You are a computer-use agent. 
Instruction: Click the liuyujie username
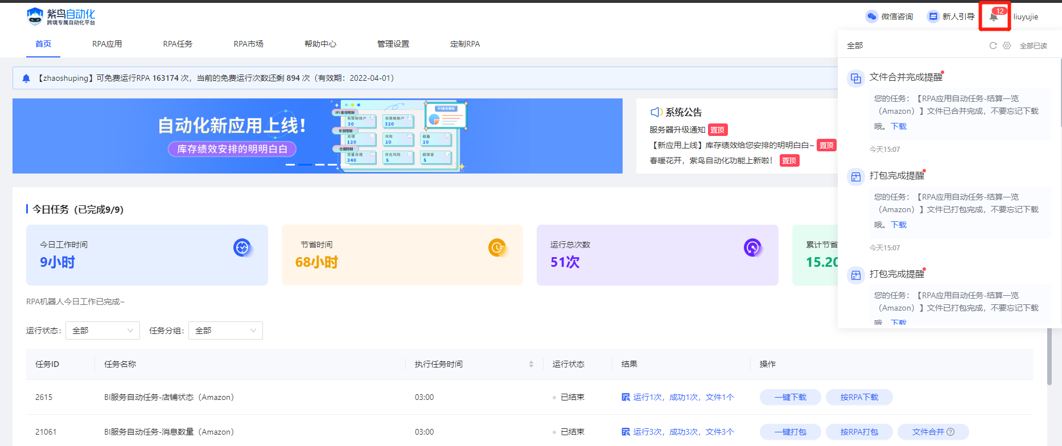point(1026,16)
